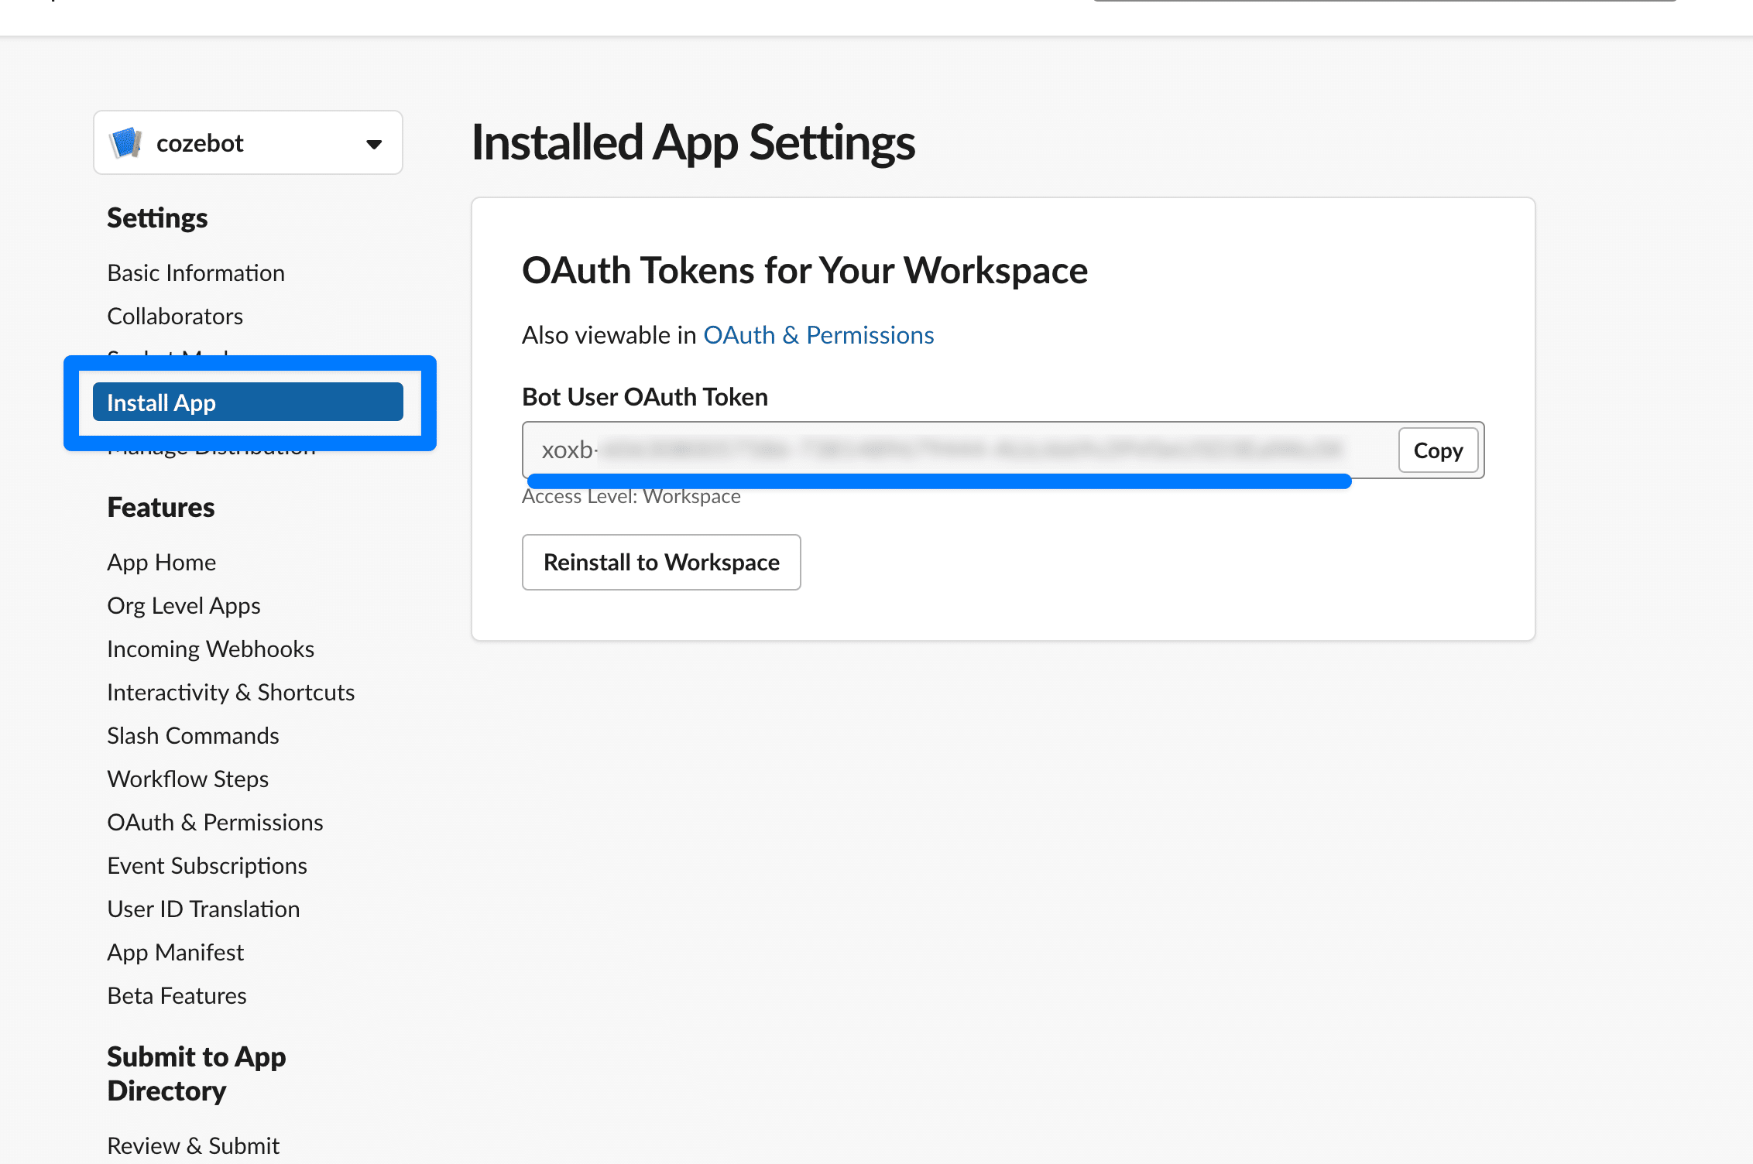This screenshot has height=1164, width=1753.
Task: Open Beta Features page
Action: click(177, 996)
